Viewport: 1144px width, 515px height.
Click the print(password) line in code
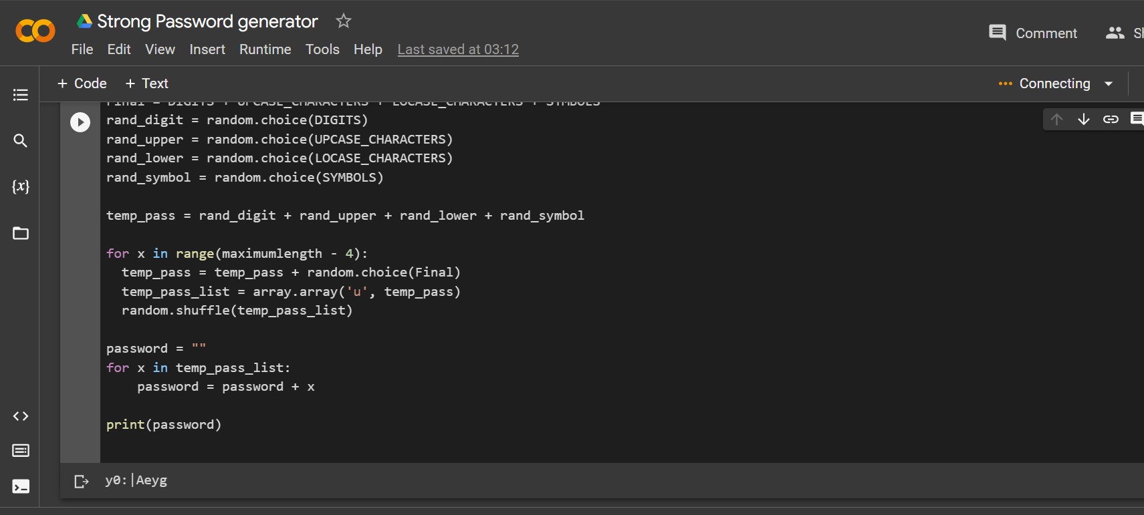coord(164,425)
